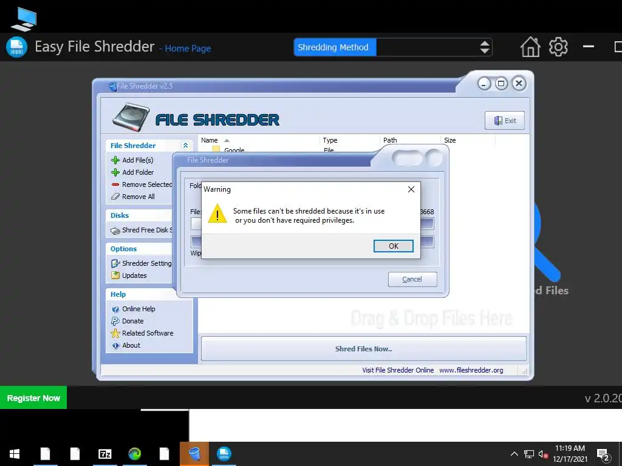Click Remove All in sidebar
The image size is (622, 466).
pos(133,197)
